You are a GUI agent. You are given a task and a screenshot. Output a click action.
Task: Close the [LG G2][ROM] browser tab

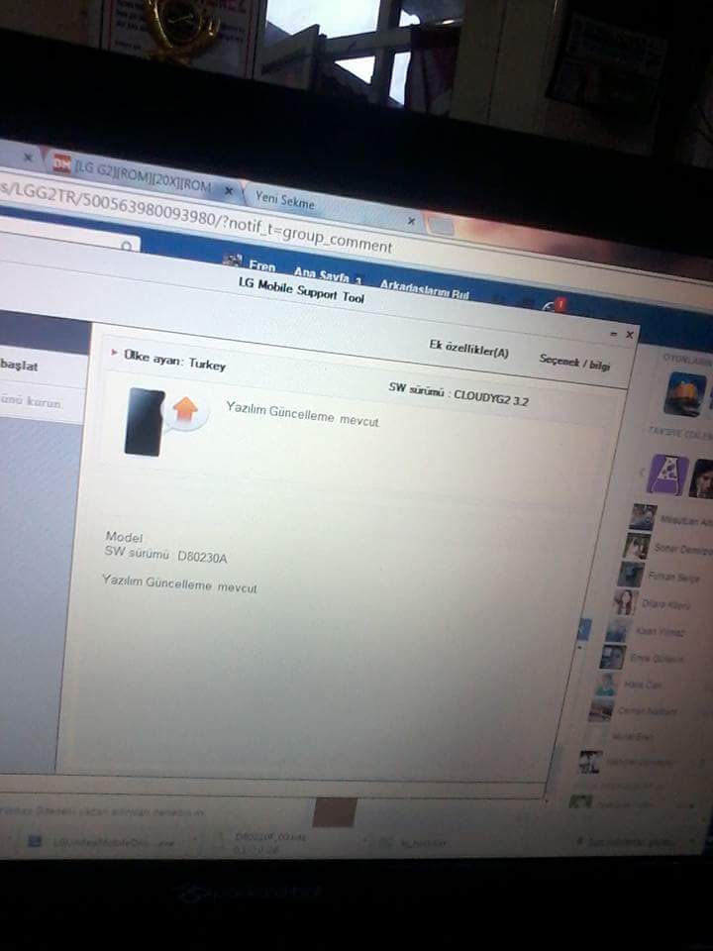pos(229,191)
